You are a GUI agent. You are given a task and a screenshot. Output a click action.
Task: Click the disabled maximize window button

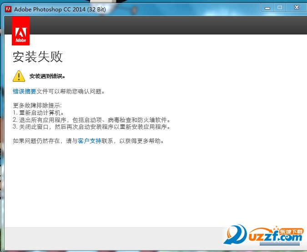click(x=280, y=8)
